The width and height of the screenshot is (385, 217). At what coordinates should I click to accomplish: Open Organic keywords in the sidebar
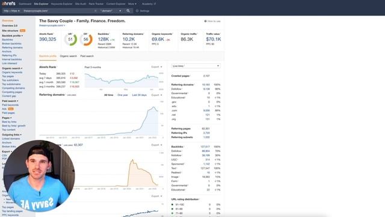click(x=12, y=72)
